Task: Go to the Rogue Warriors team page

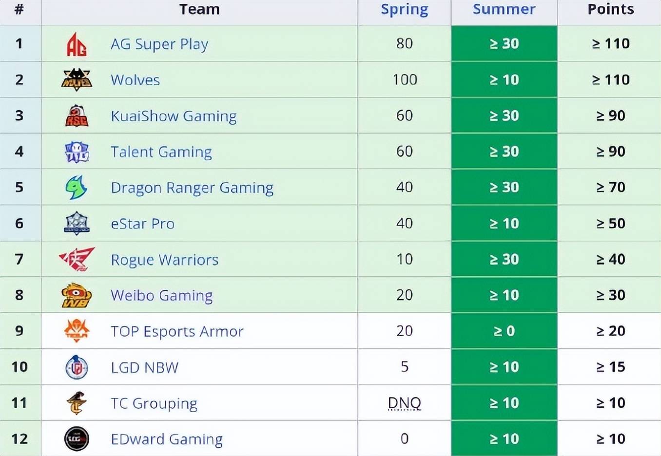Action: click(164, 260)
